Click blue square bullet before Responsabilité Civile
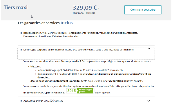Screen dimensions: 174x105 (x=21, y=33)
